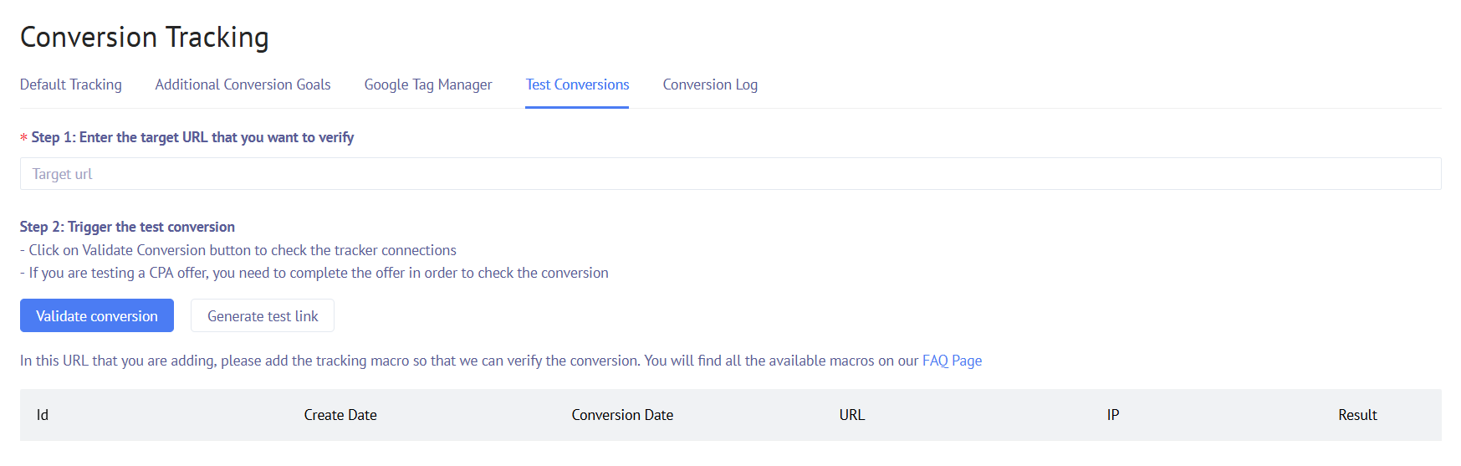1461x466 pixels.
Task: Click the Generate test link button
Action: tap(262, 316)
